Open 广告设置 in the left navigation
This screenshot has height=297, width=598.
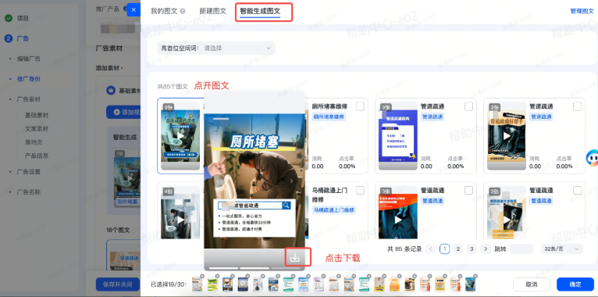(29, 172)
